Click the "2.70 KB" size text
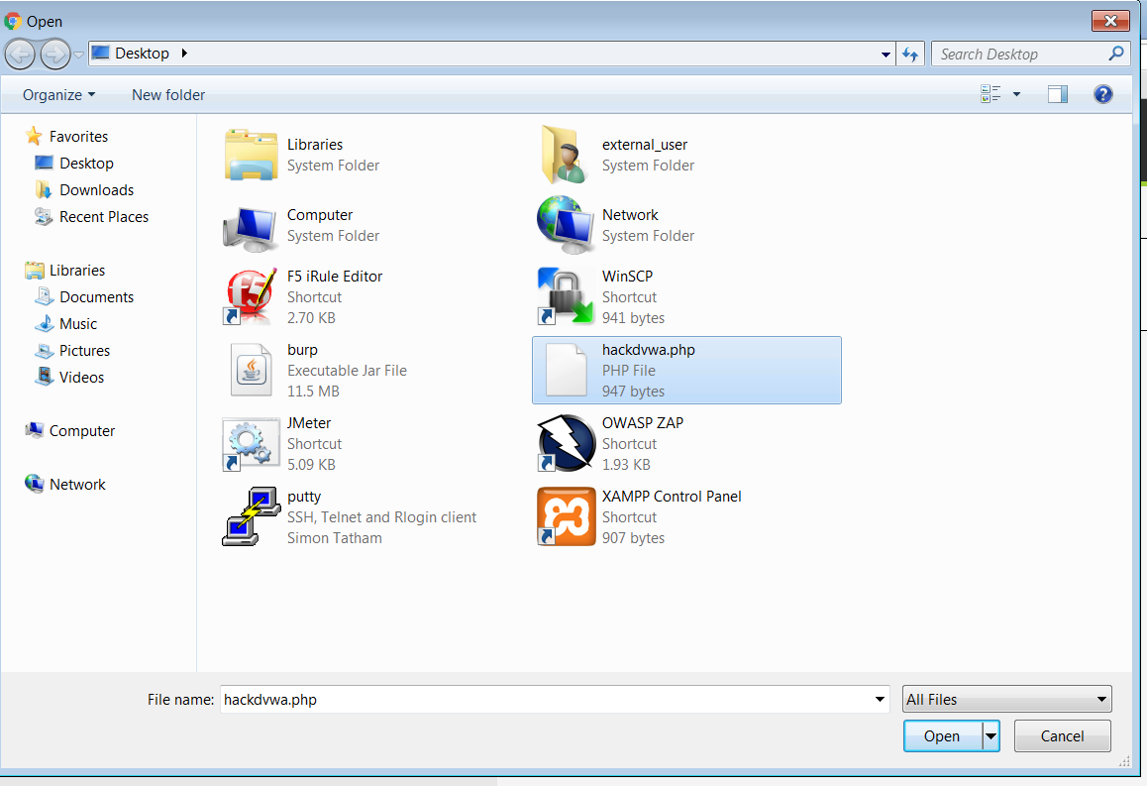1147x786 pixels. (x=311, y=318)
